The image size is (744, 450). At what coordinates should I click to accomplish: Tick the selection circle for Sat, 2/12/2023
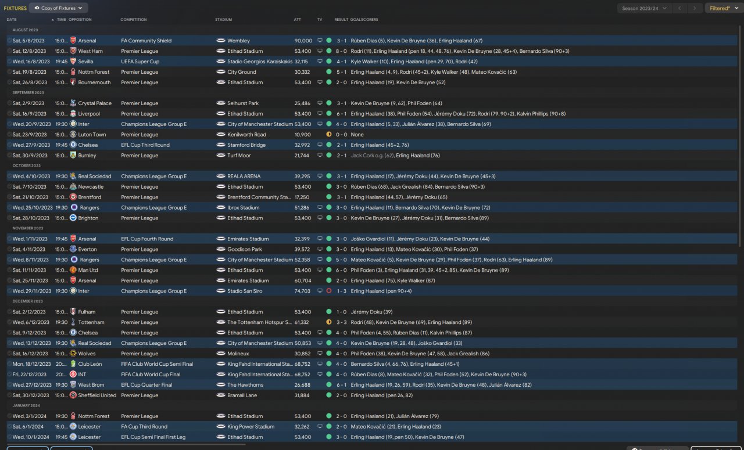click(x=9, y=312)
